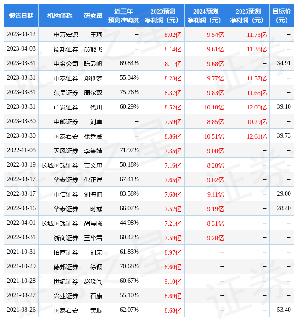This screenshot has width=294, height=321.
Task: Select the date 2022-04-01
Action: pyautogui.click(x=21, y=223)
